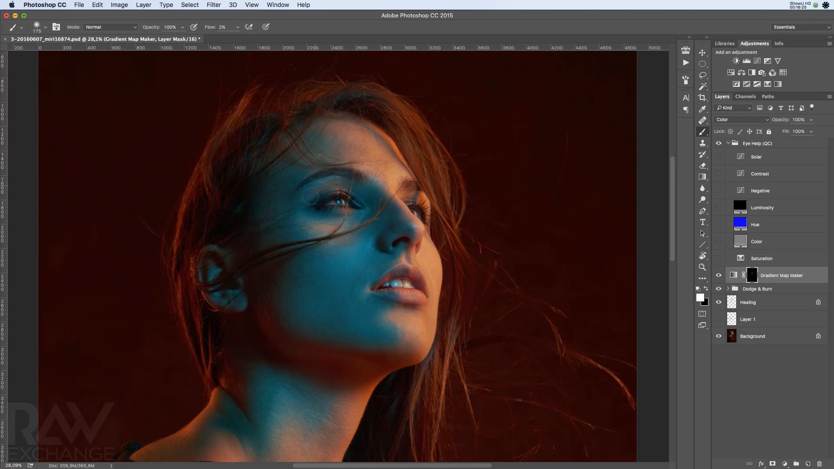Select the Line tool

point(702,244)
